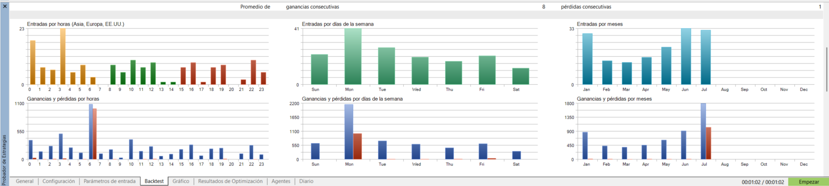Click July blue profit bar in monthly chart

pos(703,131)
